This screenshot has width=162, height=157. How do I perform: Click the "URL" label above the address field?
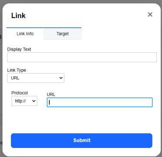(x=51, y=94)
